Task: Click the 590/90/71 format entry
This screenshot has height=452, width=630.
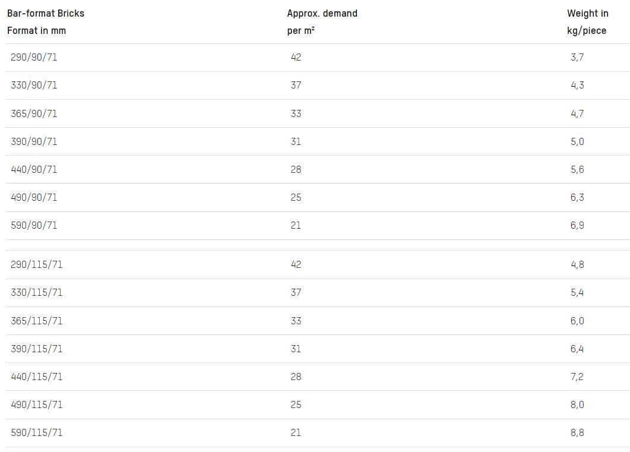Action: pyautogui.click(x=34, y=225)
